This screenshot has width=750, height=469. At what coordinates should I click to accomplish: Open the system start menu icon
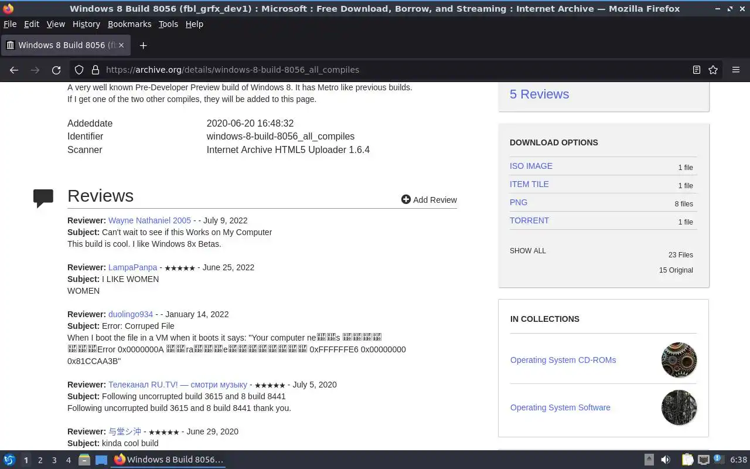(x=9, y=460)
